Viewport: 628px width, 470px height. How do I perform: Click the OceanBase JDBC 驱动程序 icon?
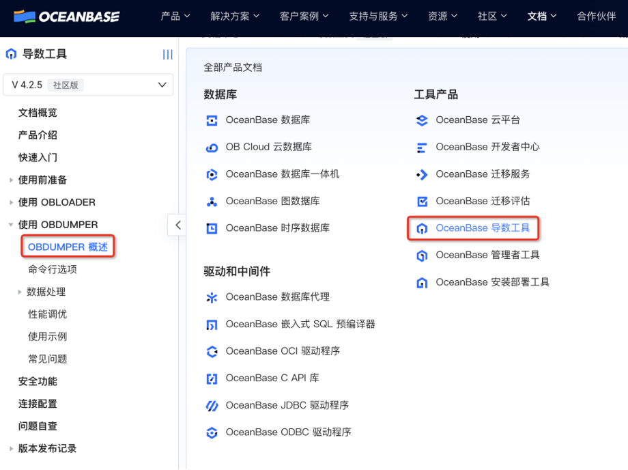(x=212, y=406)
